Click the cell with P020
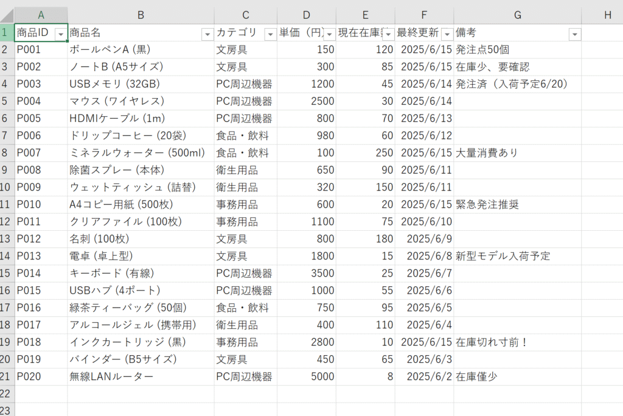This screenshot has height=416, width=623. click(x=41, y=376)
